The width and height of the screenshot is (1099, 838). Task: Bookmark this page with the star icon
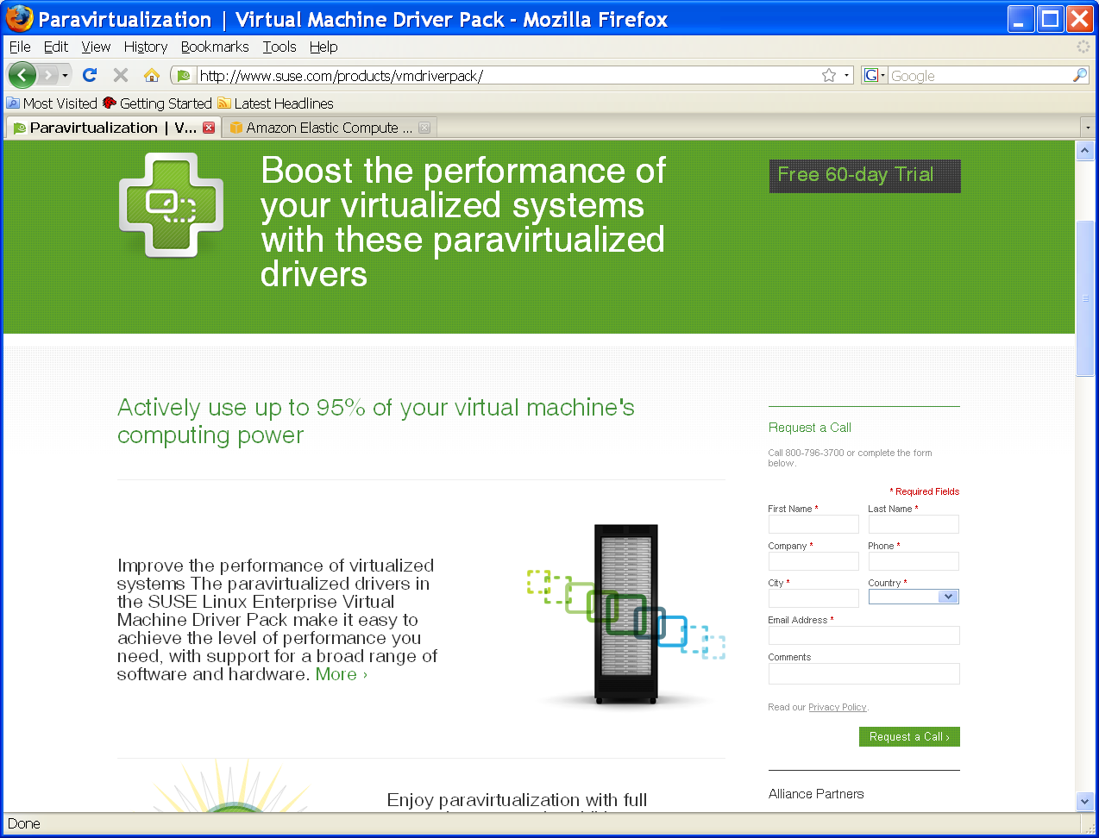(x=829, y=76)
